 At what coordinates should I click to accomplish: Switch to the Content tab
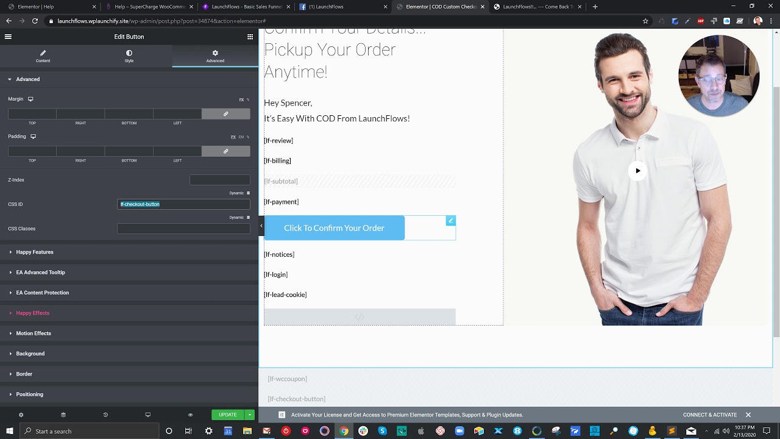tap(43, 56)
